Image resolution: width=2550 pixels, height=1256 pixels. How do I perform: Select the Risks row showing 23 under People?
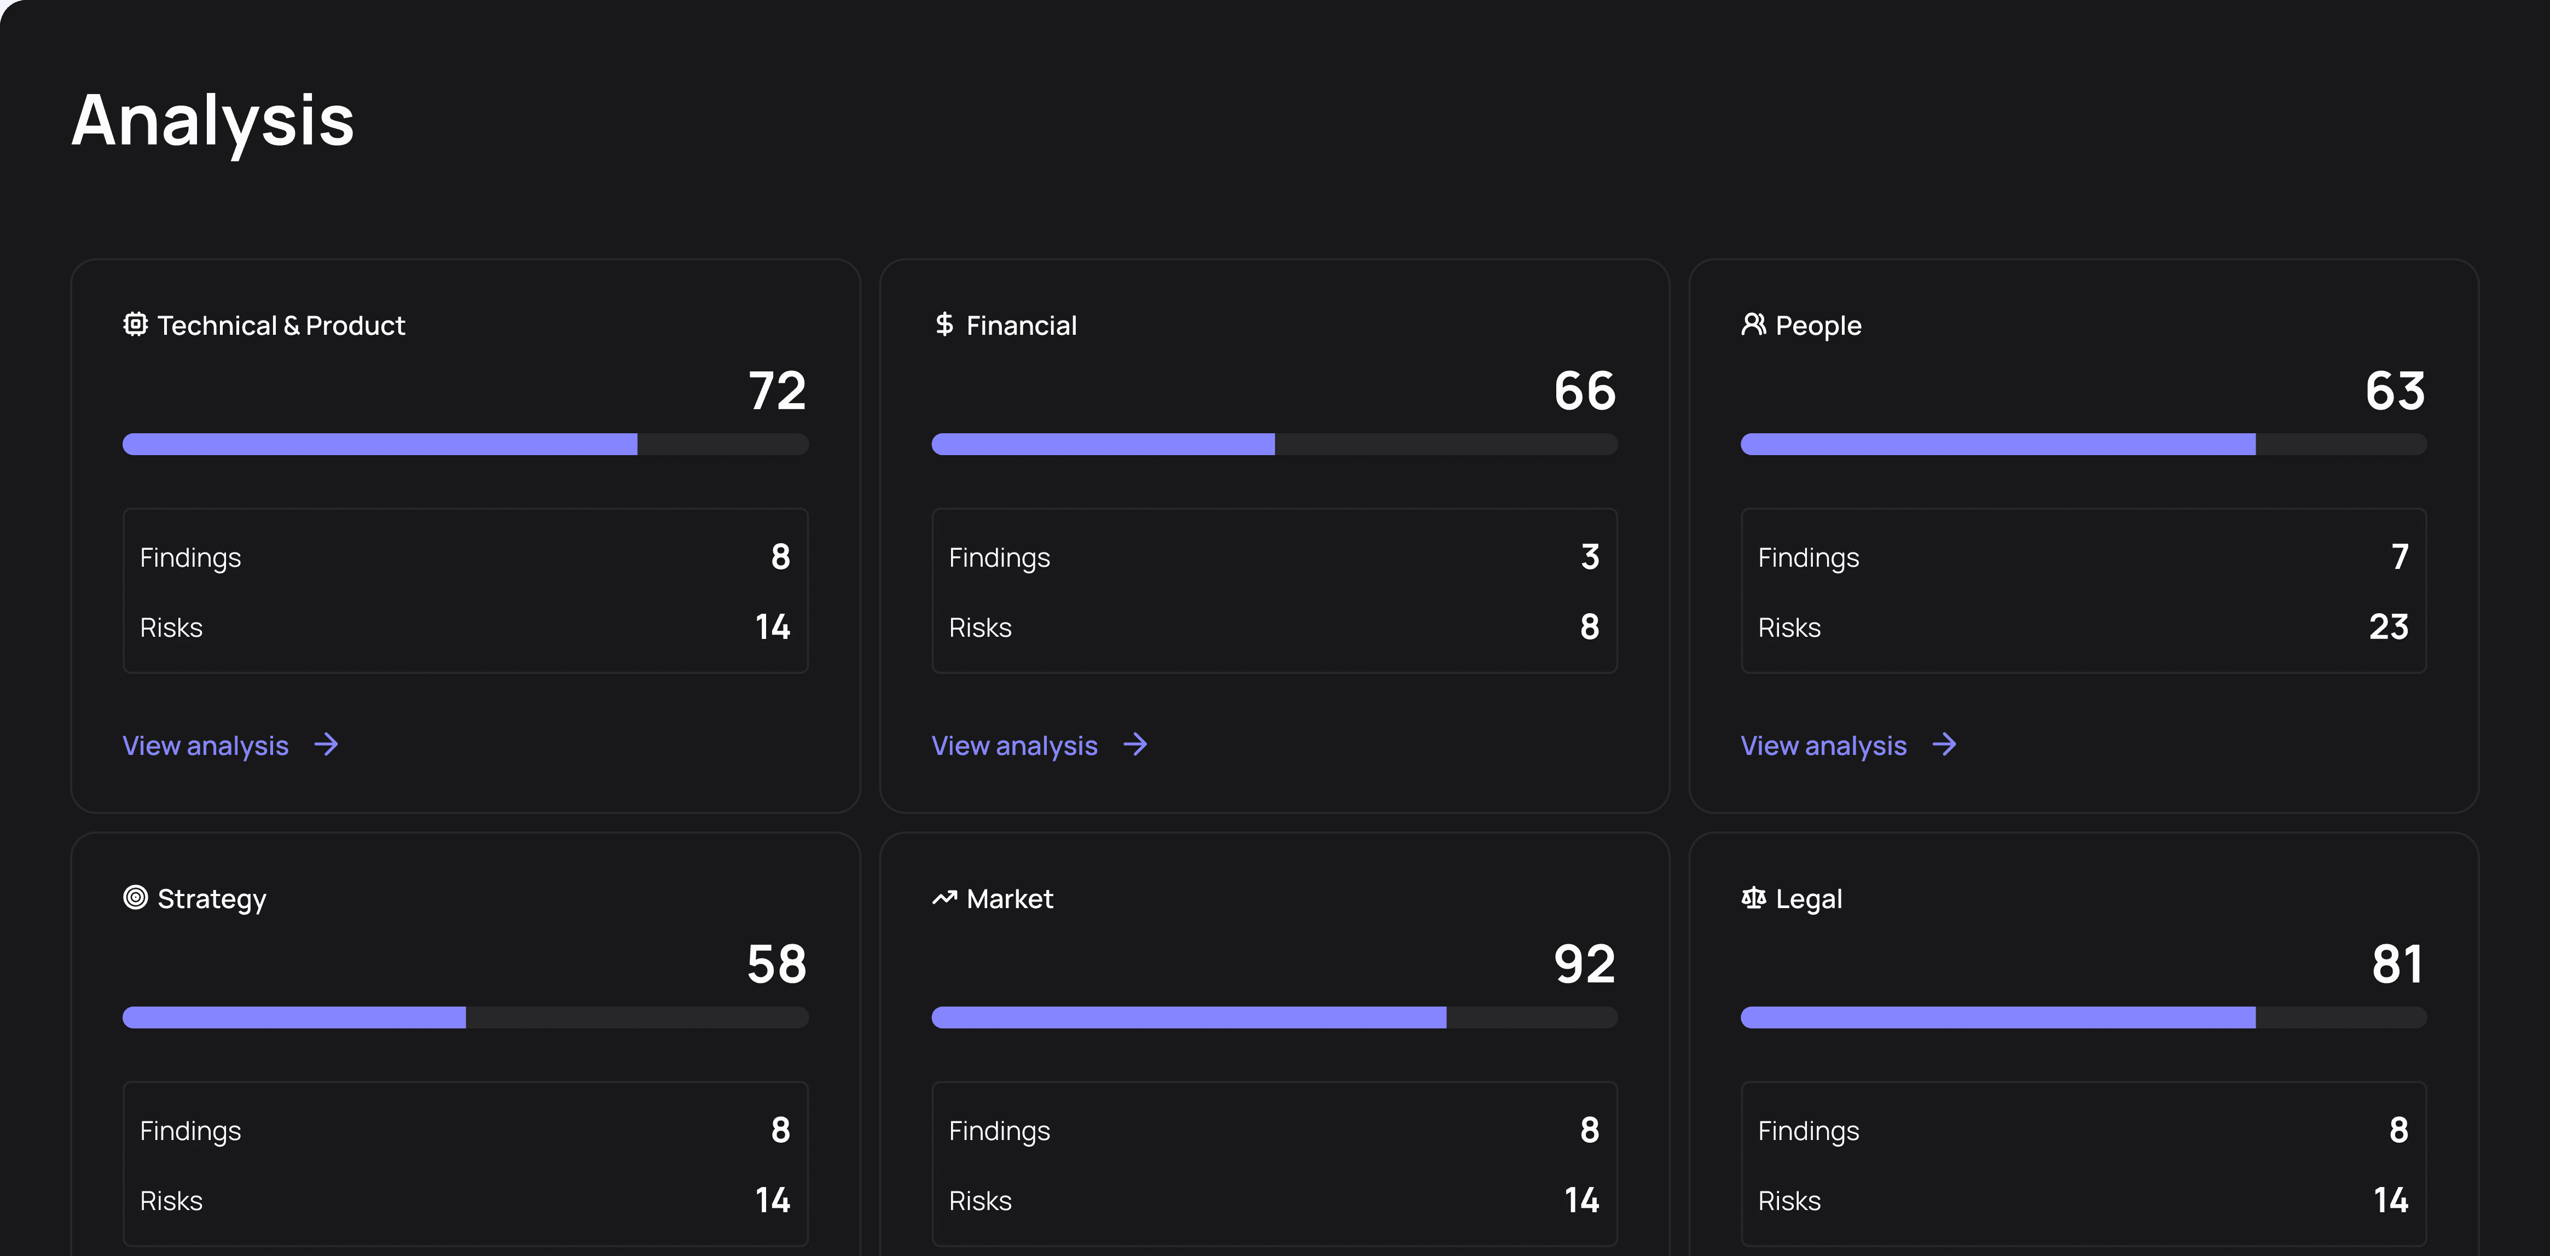click(2084, 626)
